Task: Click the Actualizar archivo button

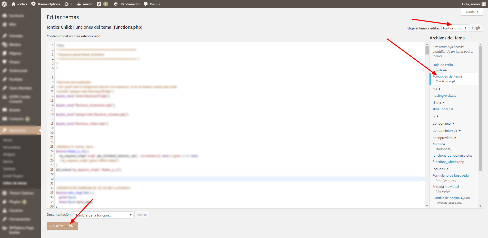Action: coord(62,226)
